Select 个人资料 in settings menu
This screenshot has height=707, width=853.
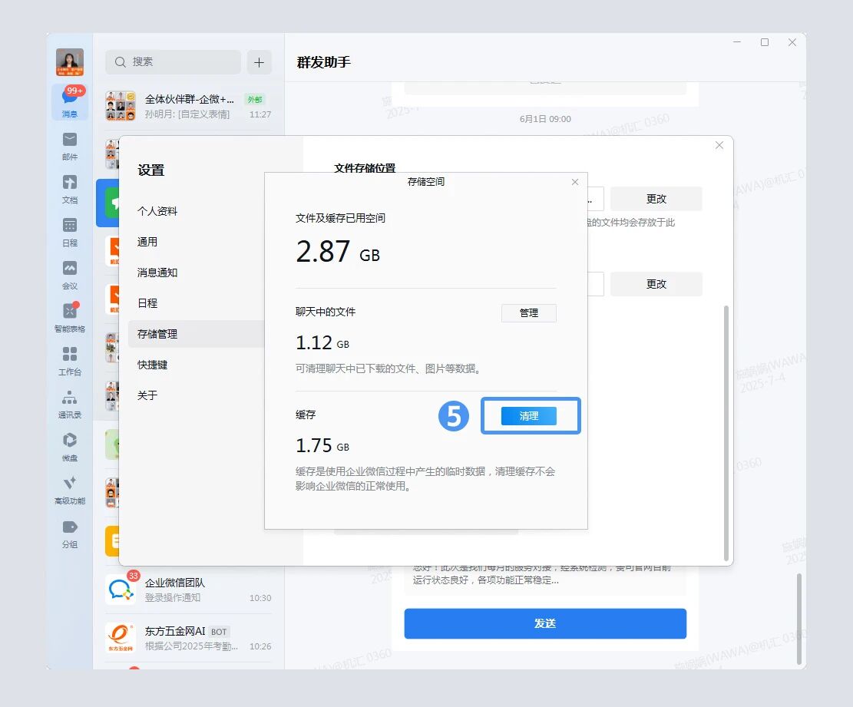(157, 211)
